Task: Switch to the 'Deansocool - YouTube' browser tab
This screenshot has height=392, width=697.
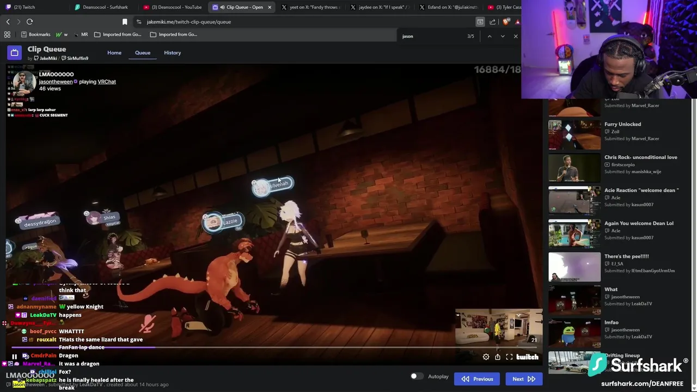Action: tap(174, 7)
